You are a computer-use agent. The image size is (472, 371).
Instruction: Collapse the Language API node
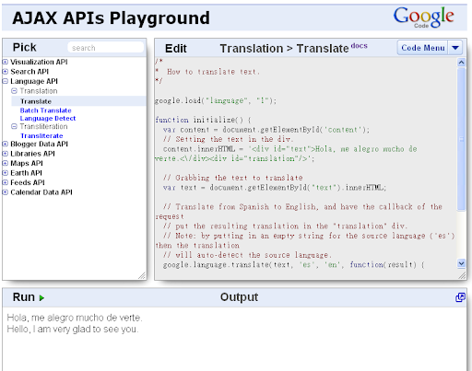(5, 81)
